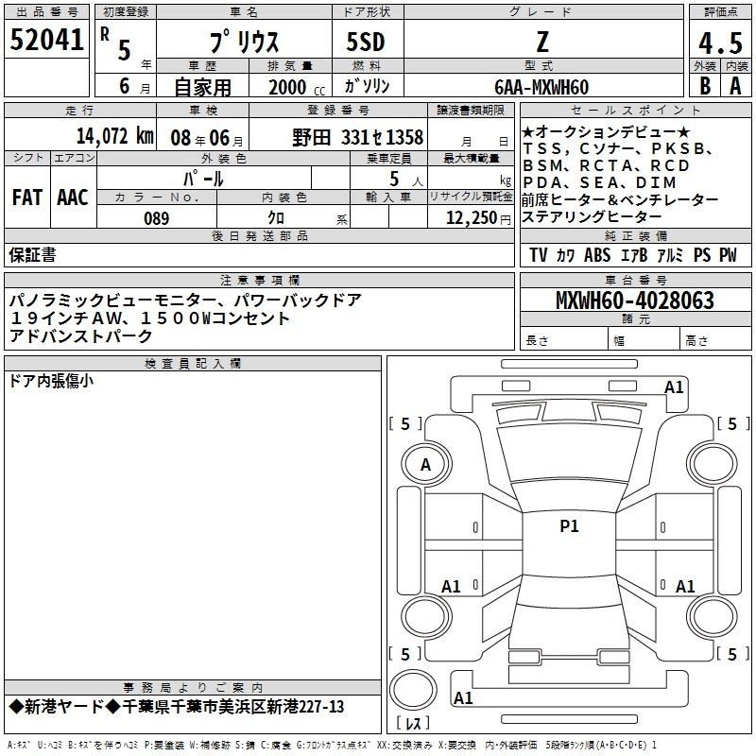This screenshot has height=756, width=756.
Task: Click the front-right tire circle
Action: coord(713,465)
